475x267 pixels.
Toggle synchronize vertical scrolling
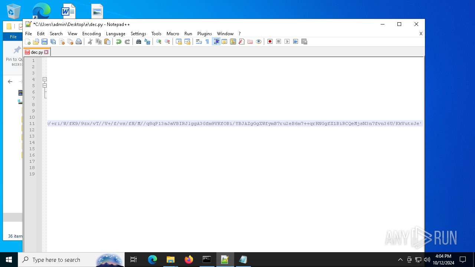point(178,42)
